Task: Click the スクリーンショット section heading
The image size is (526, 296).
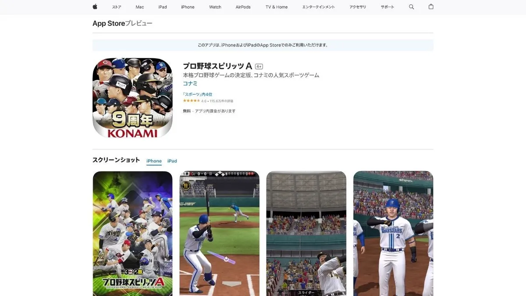Action: point(116,160)
